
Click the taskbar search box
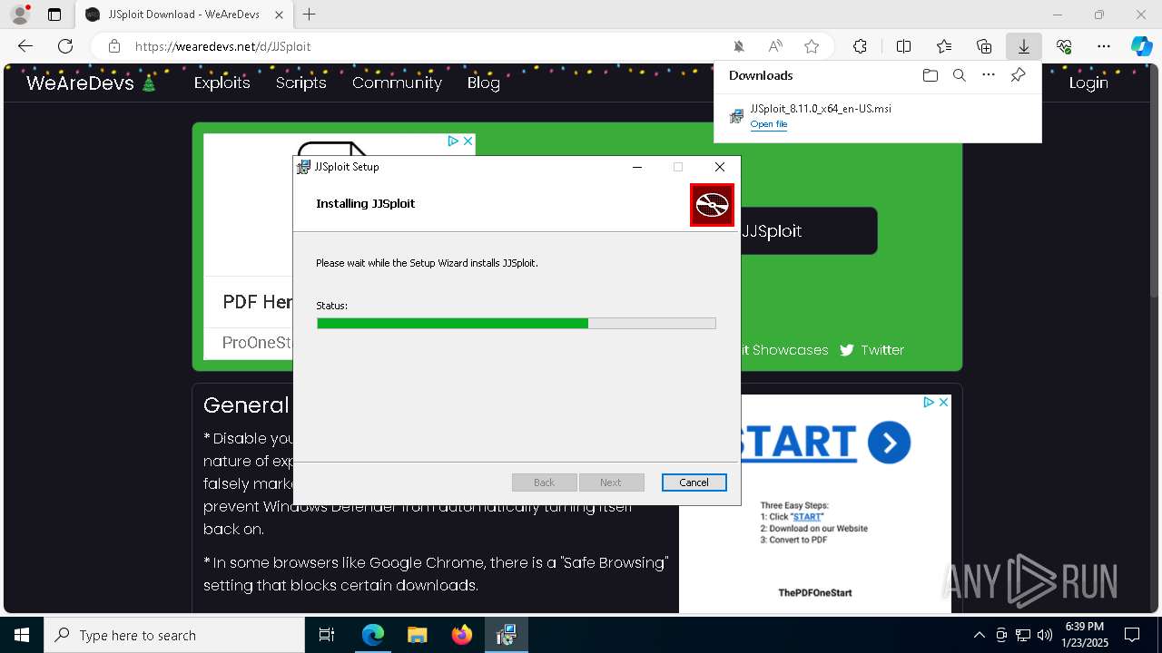coord(174,635)
